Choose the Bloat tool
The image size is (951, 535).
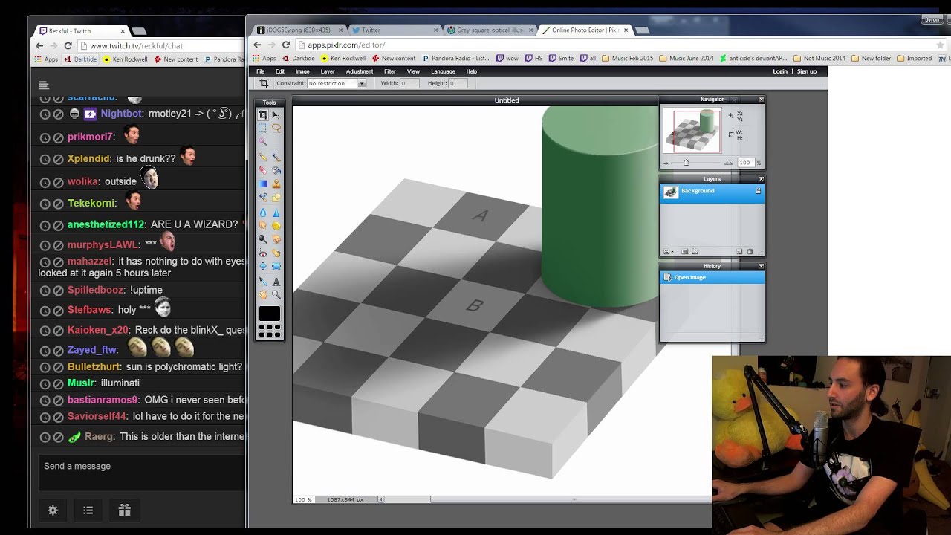pyautogui.click(x=263, y=266)
